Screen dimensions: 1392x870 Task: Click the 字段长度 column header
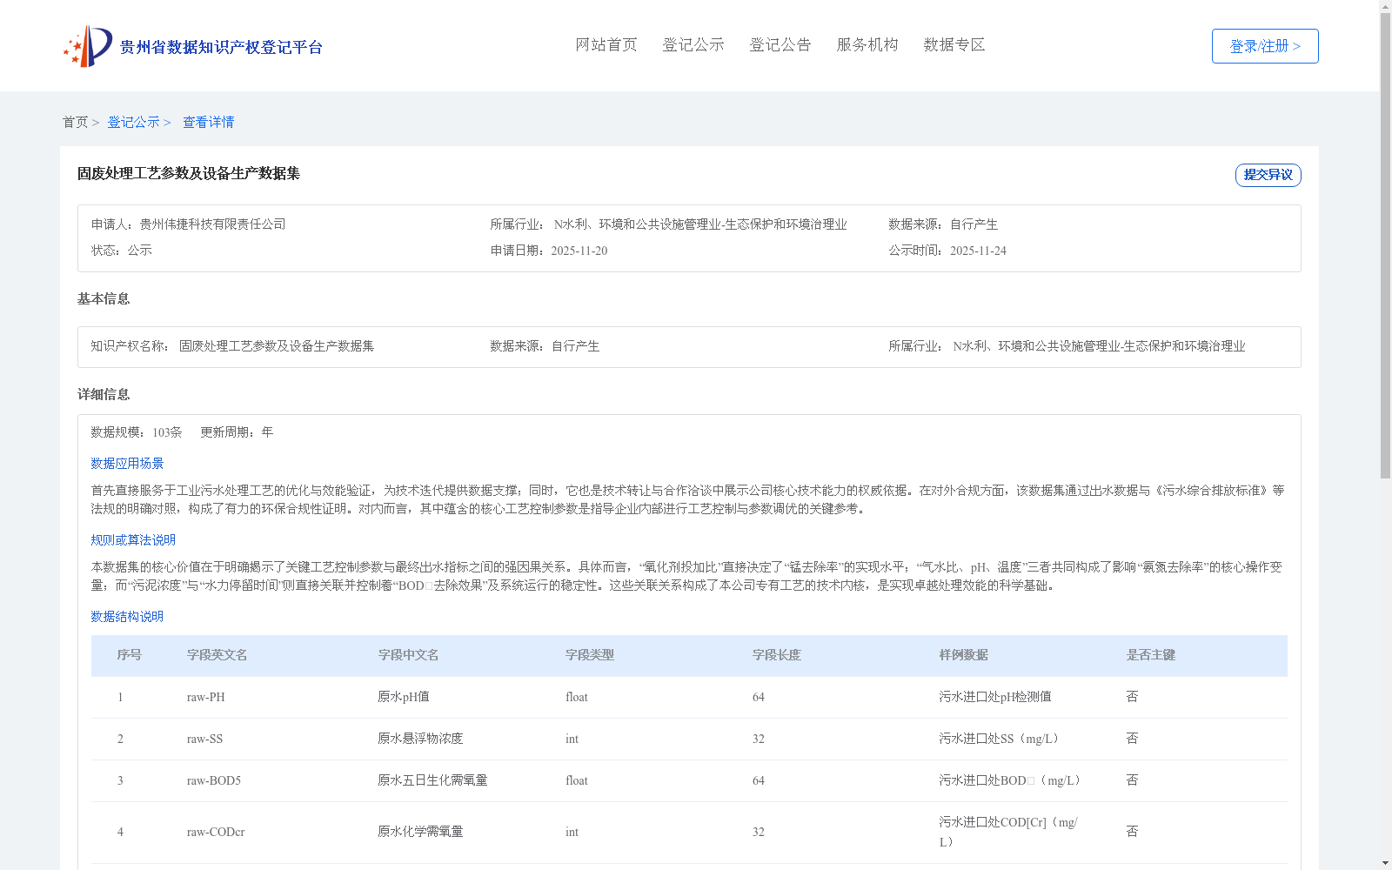[777, 655]
